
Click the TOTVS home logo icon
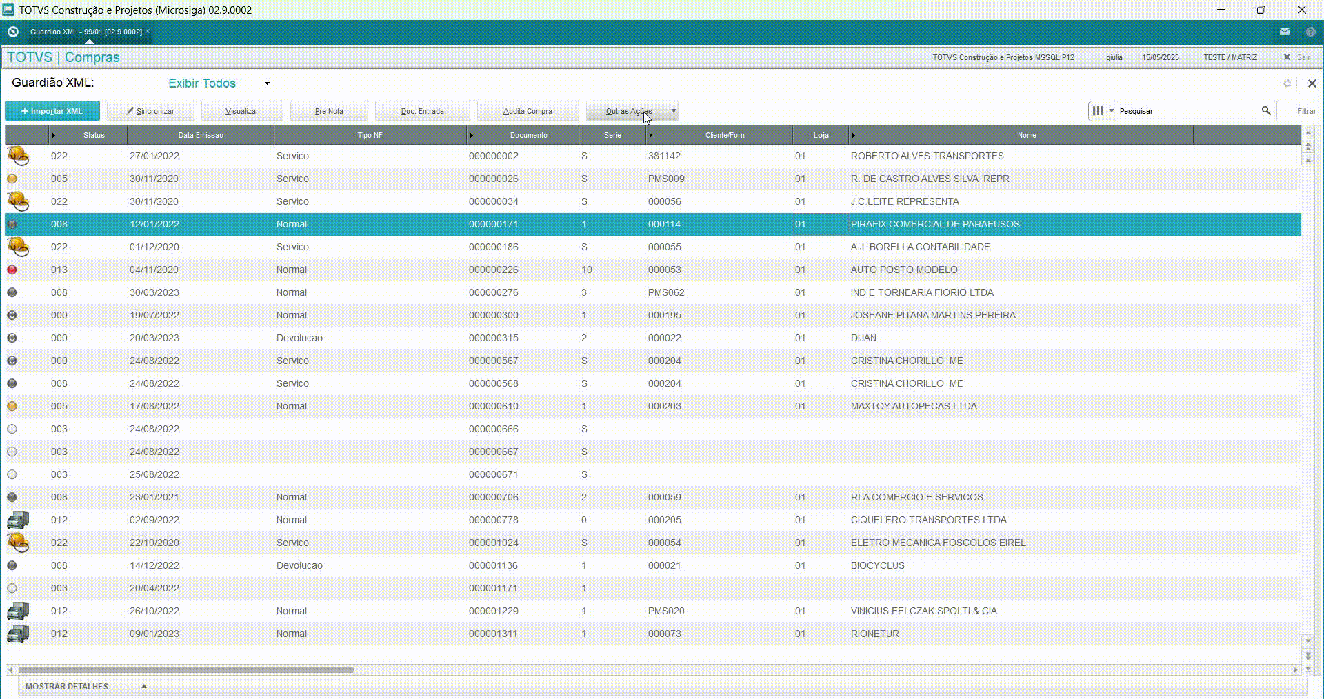[x=12, y=32]
